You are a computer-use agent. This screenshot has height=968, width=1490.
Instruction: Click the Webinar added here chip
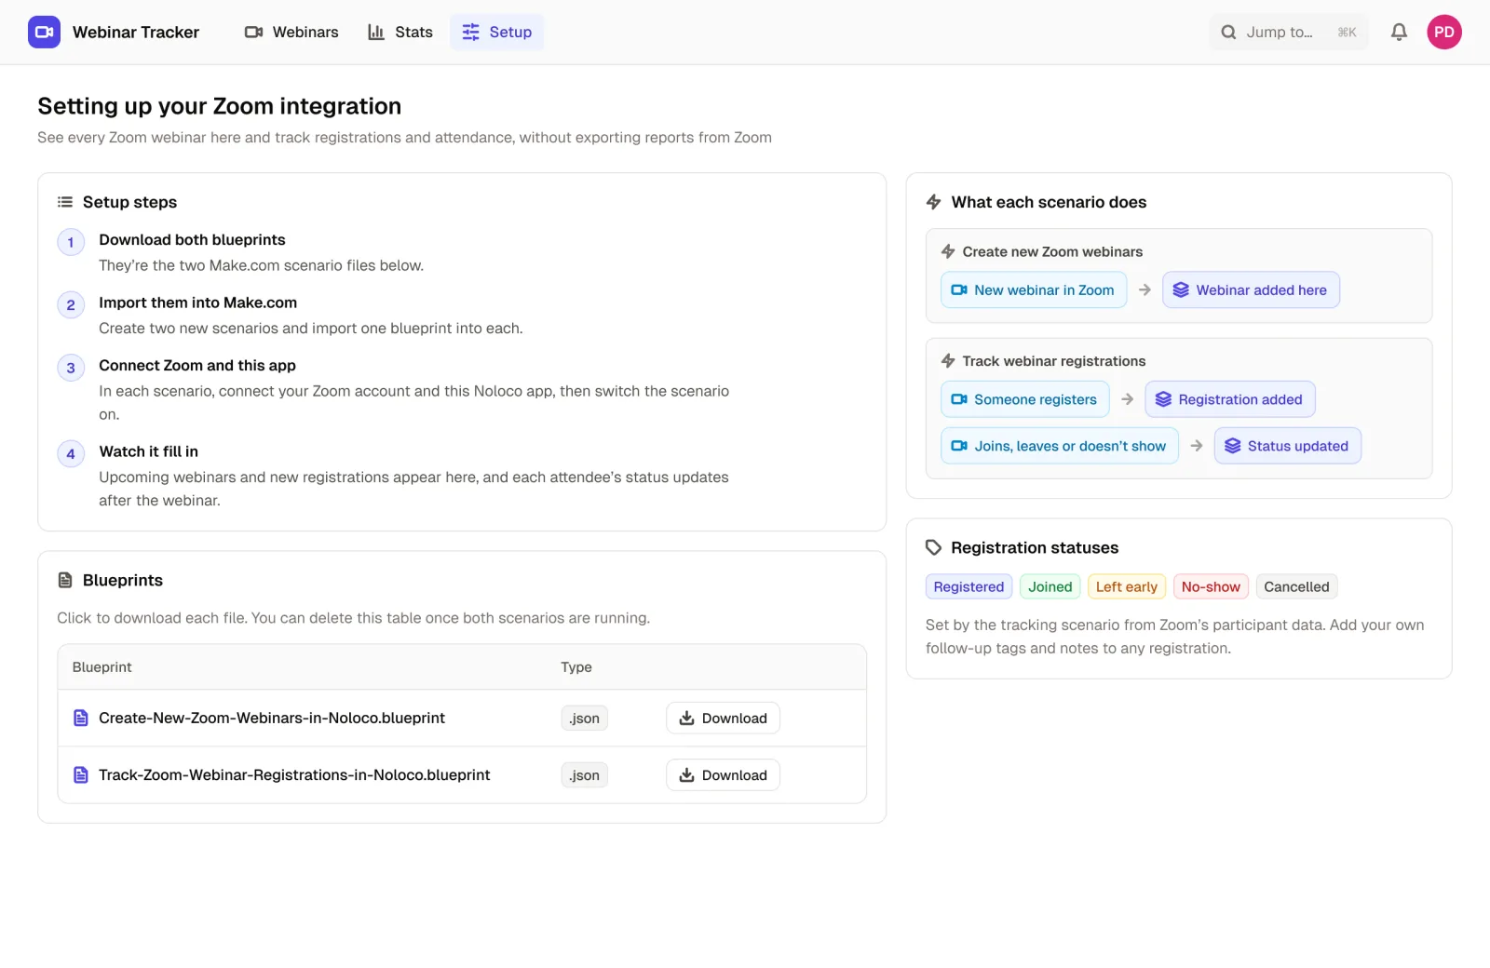coord(1251,289)
